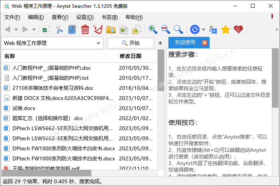Select 入门教程PHP__(最基础的PHP).doc
This screenshot has height=186, width=280.
coord(52,68)
